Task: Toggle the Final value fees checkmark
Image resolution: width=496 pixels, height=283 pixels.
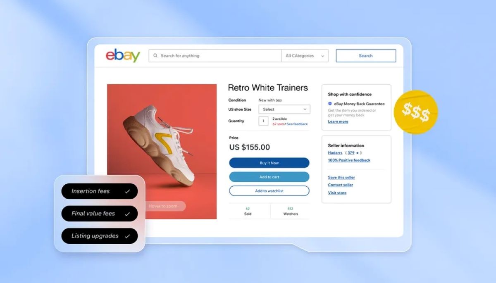Action: tap(127, 214)
